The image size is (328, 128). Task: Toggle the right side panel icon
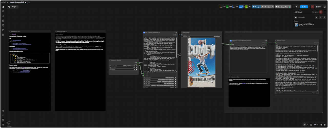click(x=325, y=7)
